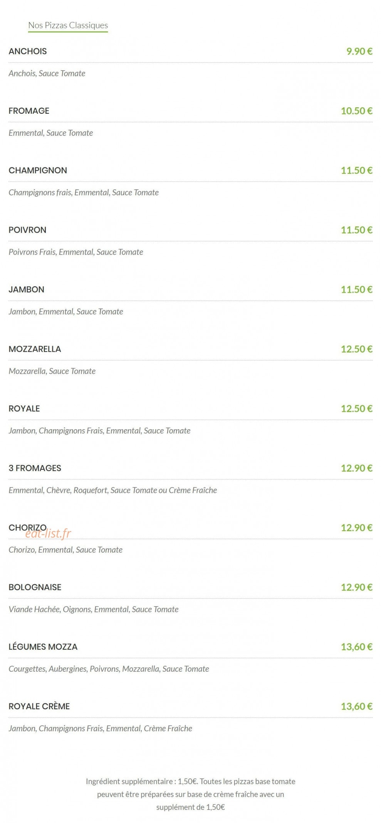Click the 13,60 € Royale Crème price
The width and height of the screenshot is (381, 823).
tap(357, 707)
